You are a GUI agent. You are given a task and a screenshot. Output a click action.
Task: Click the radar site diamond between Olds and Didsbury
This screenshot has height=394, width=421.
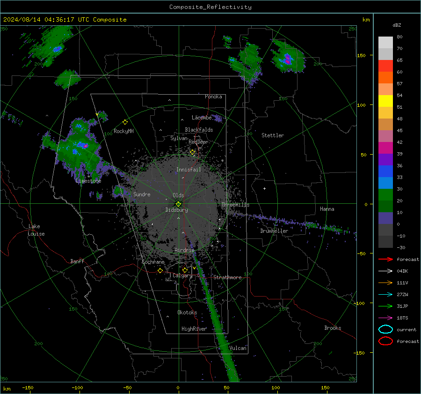179,204
